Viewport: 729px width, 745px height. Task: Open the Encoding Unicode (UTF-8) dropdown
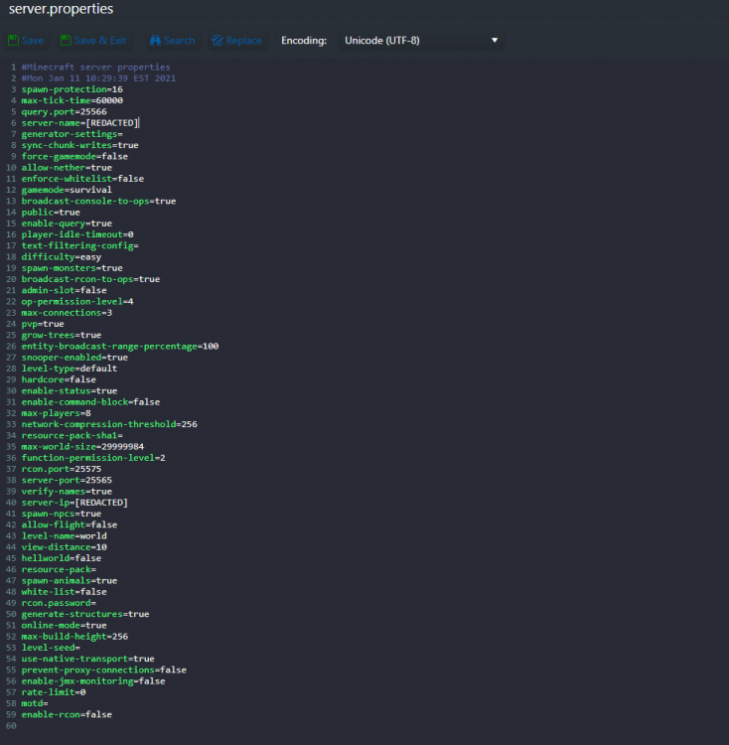pyautogui.click(x=419, y=41)
